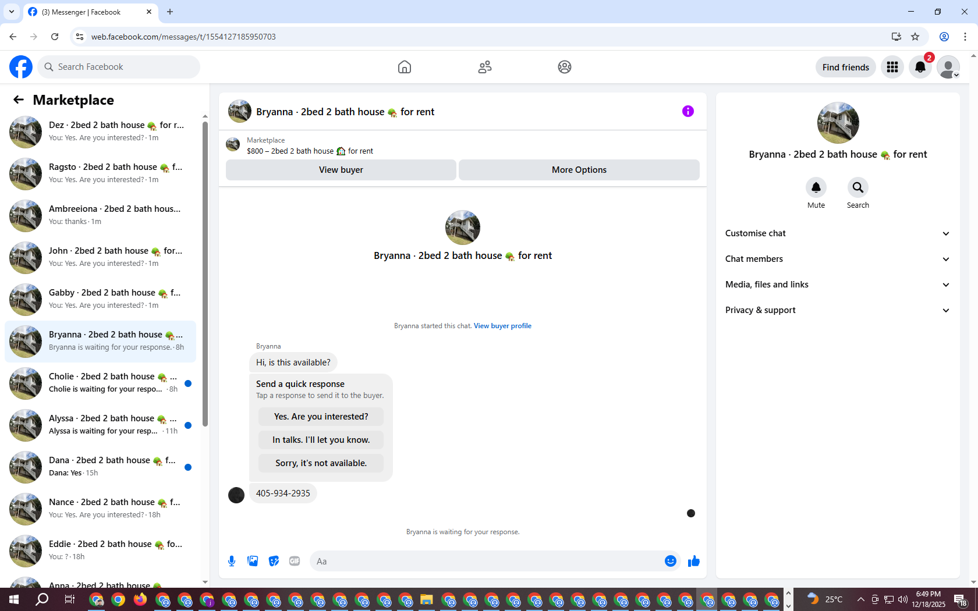Reload the browser page
Viewport: 978px width, 611px height.
(x=55, y=37)
